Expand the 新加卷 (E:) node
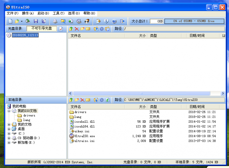Image resolution: width=229 pixels, height=168 pixels. click(9, 142)
